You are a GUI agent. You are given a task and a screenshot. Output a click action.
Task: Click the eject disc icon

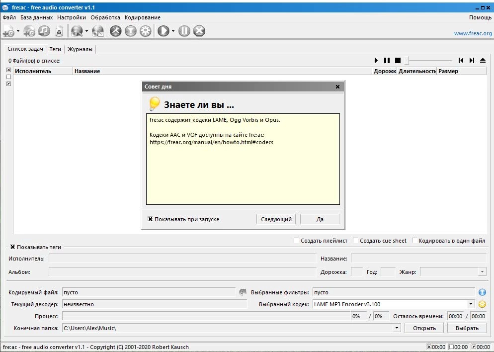[x=483, y=60]
